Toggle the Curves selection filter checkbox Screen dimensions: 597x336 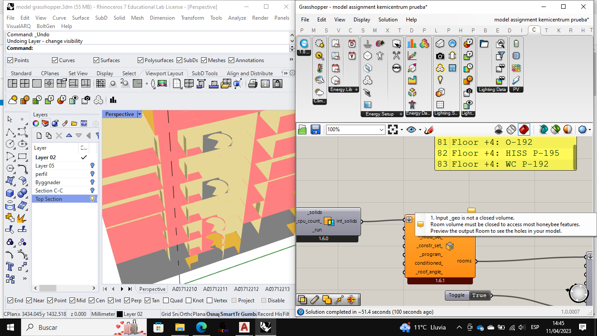tap(55, 60)
